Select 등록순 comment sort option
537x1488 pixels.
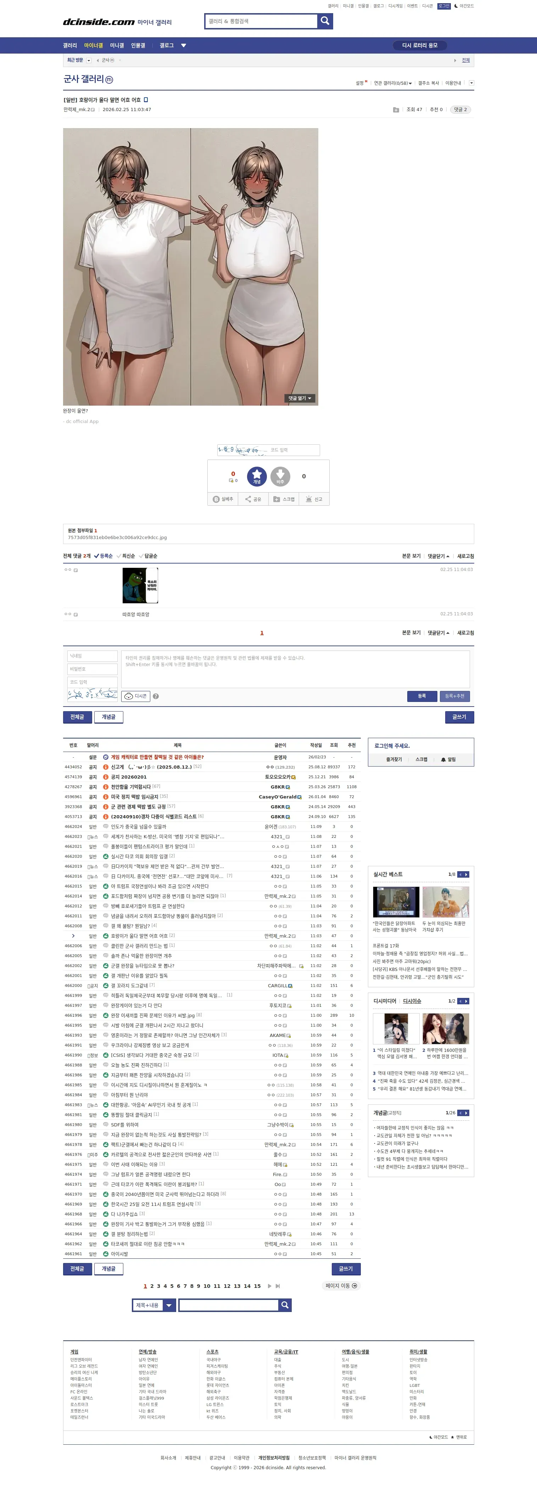click(x=104, y=556)
